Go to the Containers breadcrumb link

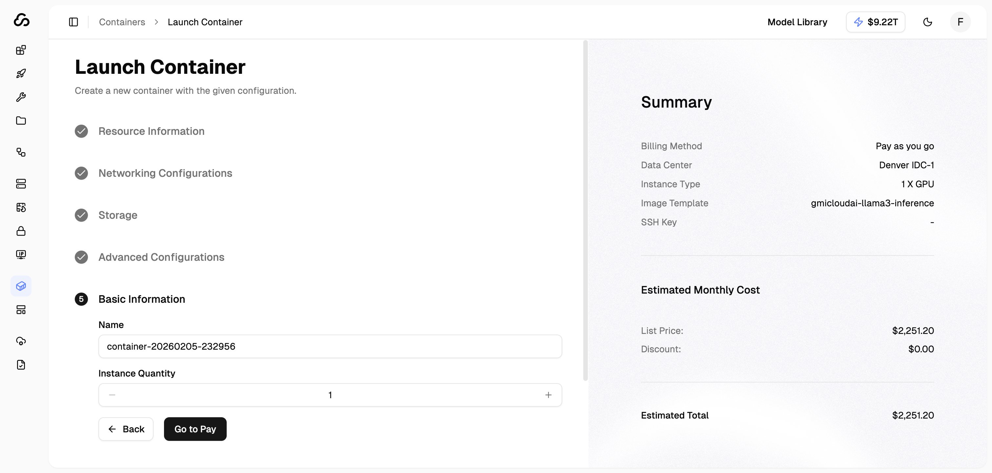122,22
